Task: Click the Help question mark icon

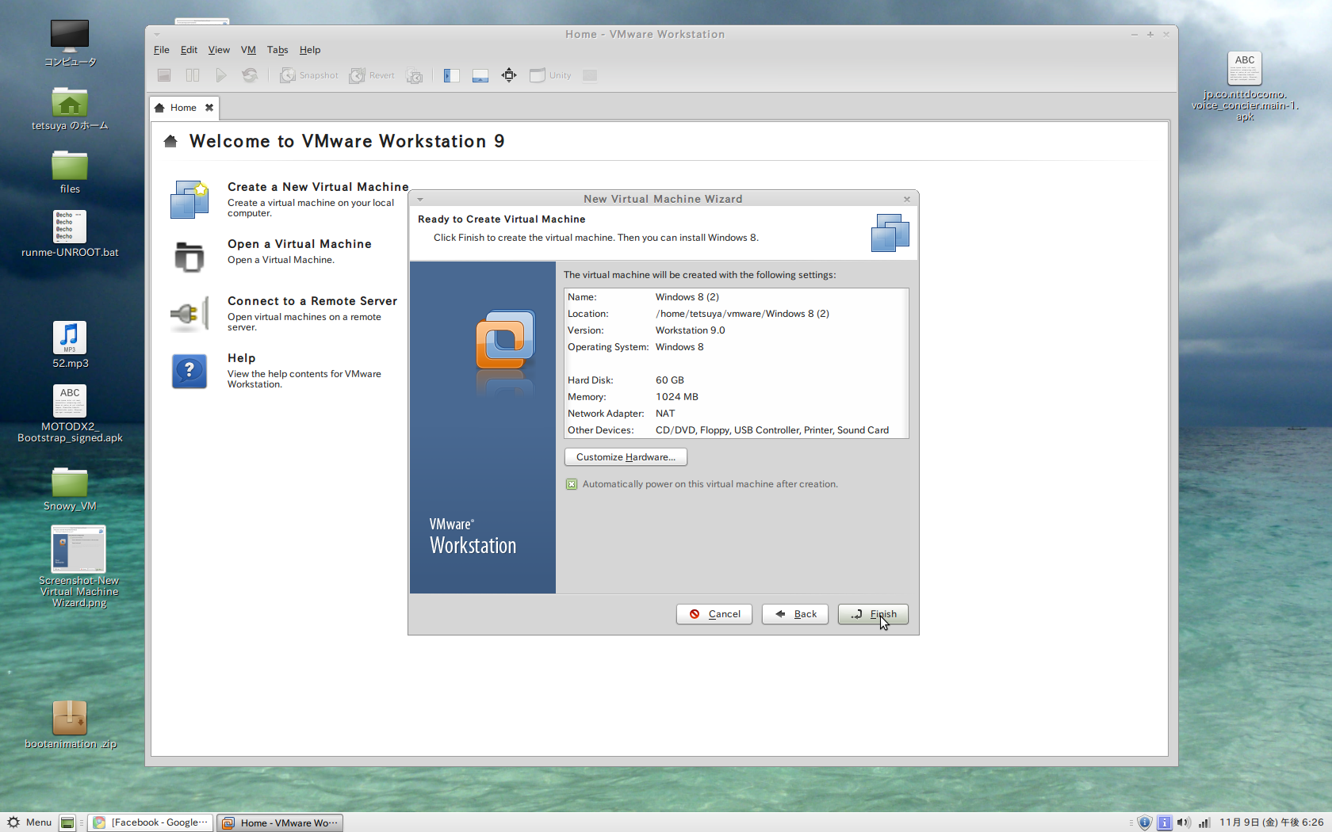Action: 189,371
